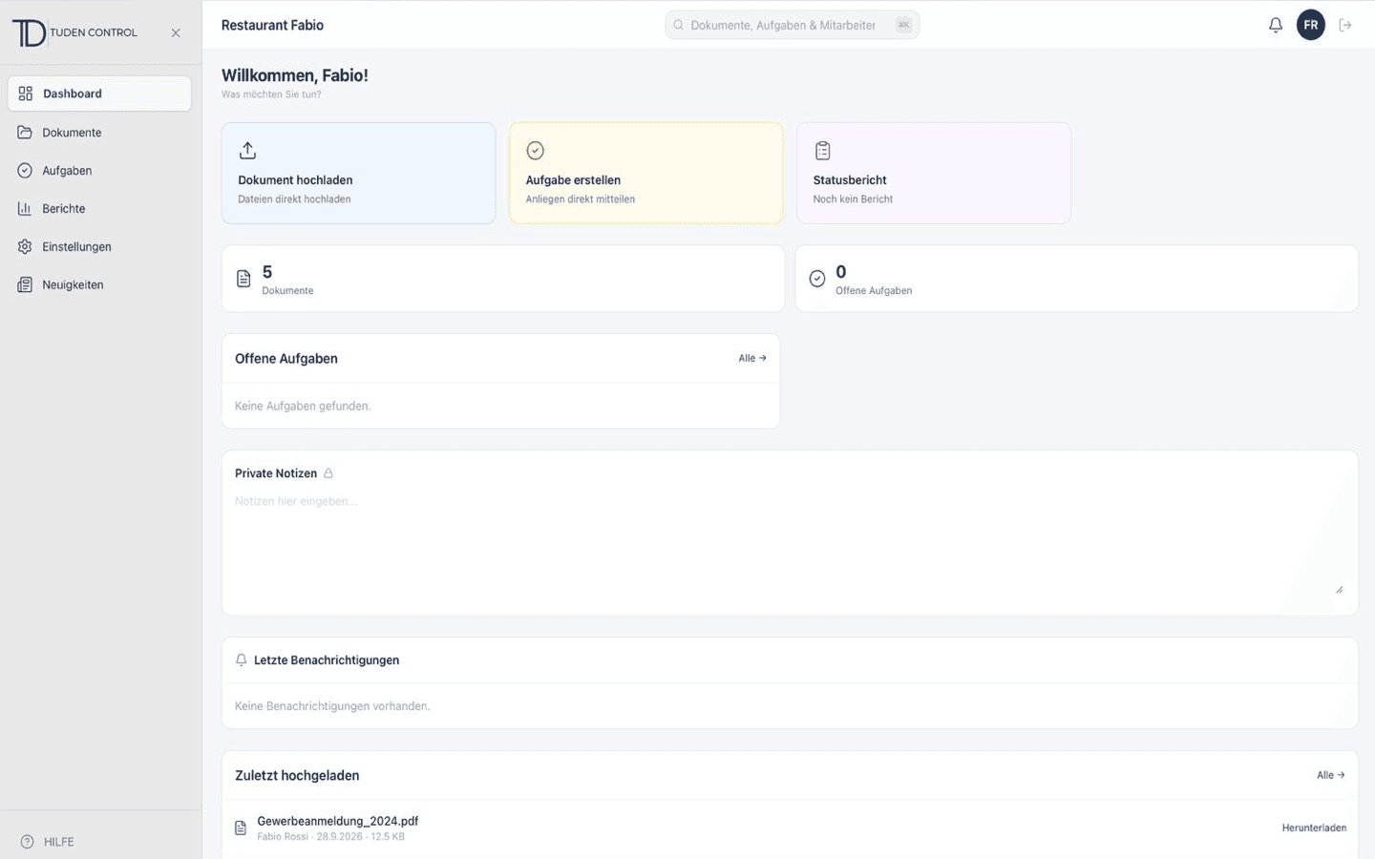Open notifications bell in top bar

(x=1276, y=25)
